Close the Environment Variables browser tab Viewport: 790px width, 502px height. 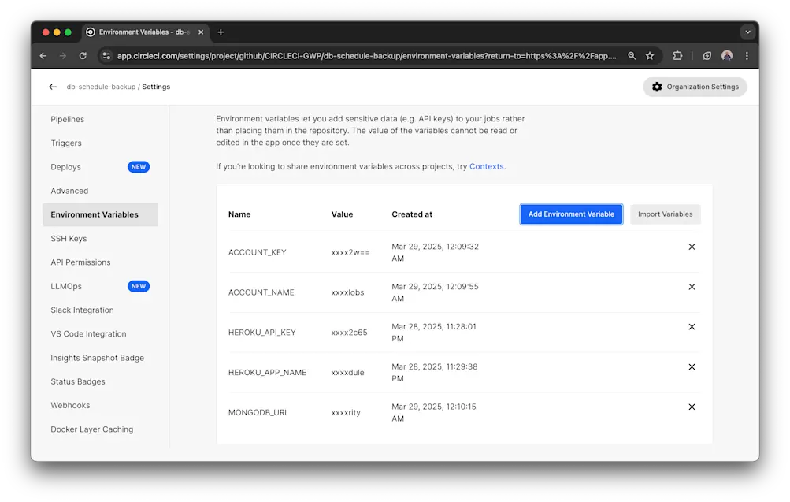[x=201, y=32]
